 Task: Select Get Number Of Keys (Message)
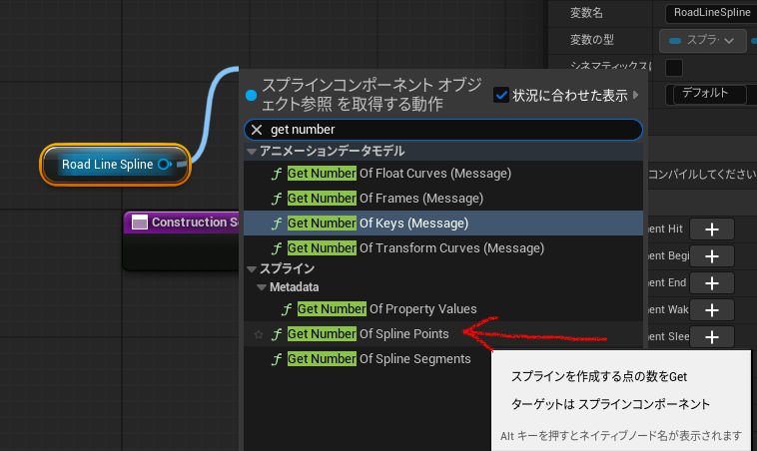[378, 223]
